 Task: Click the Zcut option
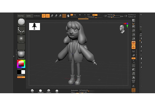(x=99, y=15)
